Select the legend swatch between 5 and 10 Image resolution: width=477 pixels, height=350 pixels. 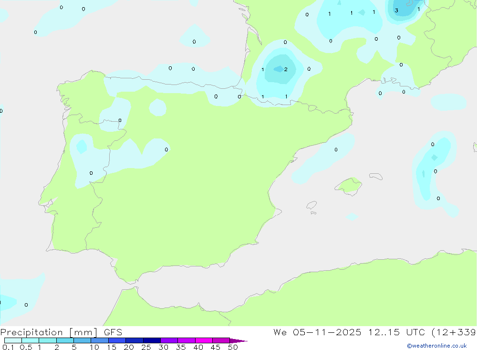click(83, 340)
